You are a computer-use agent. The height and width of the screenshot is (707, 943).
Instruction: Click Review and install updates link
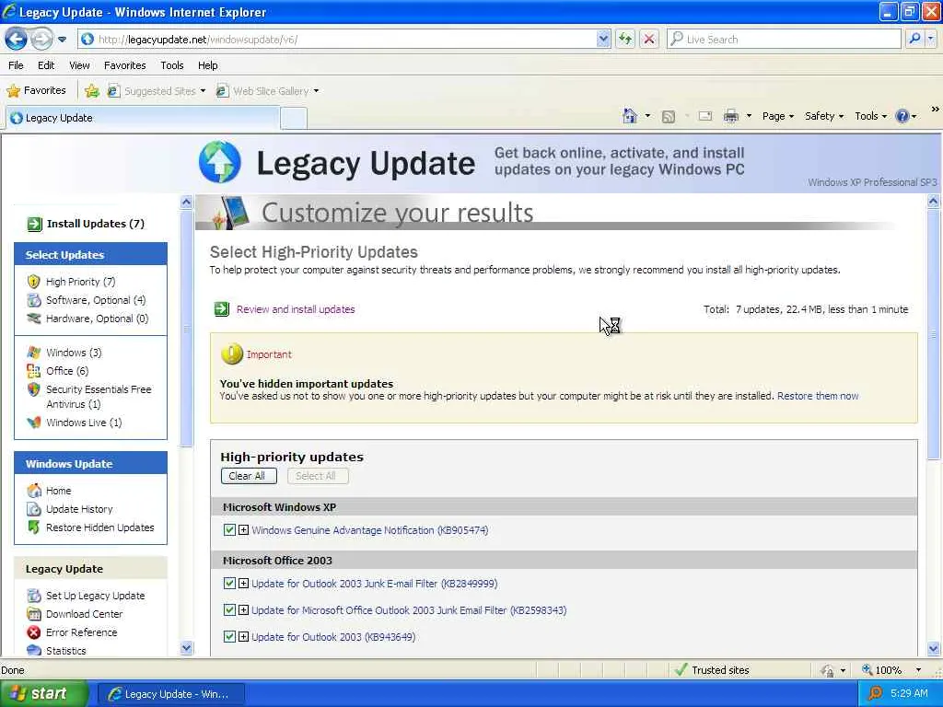tap(296, 309)
